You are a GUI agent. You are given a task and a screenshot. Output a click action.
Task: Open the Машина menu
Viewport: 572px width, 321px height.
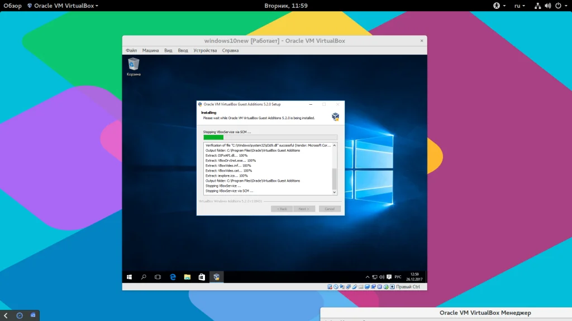150,50
